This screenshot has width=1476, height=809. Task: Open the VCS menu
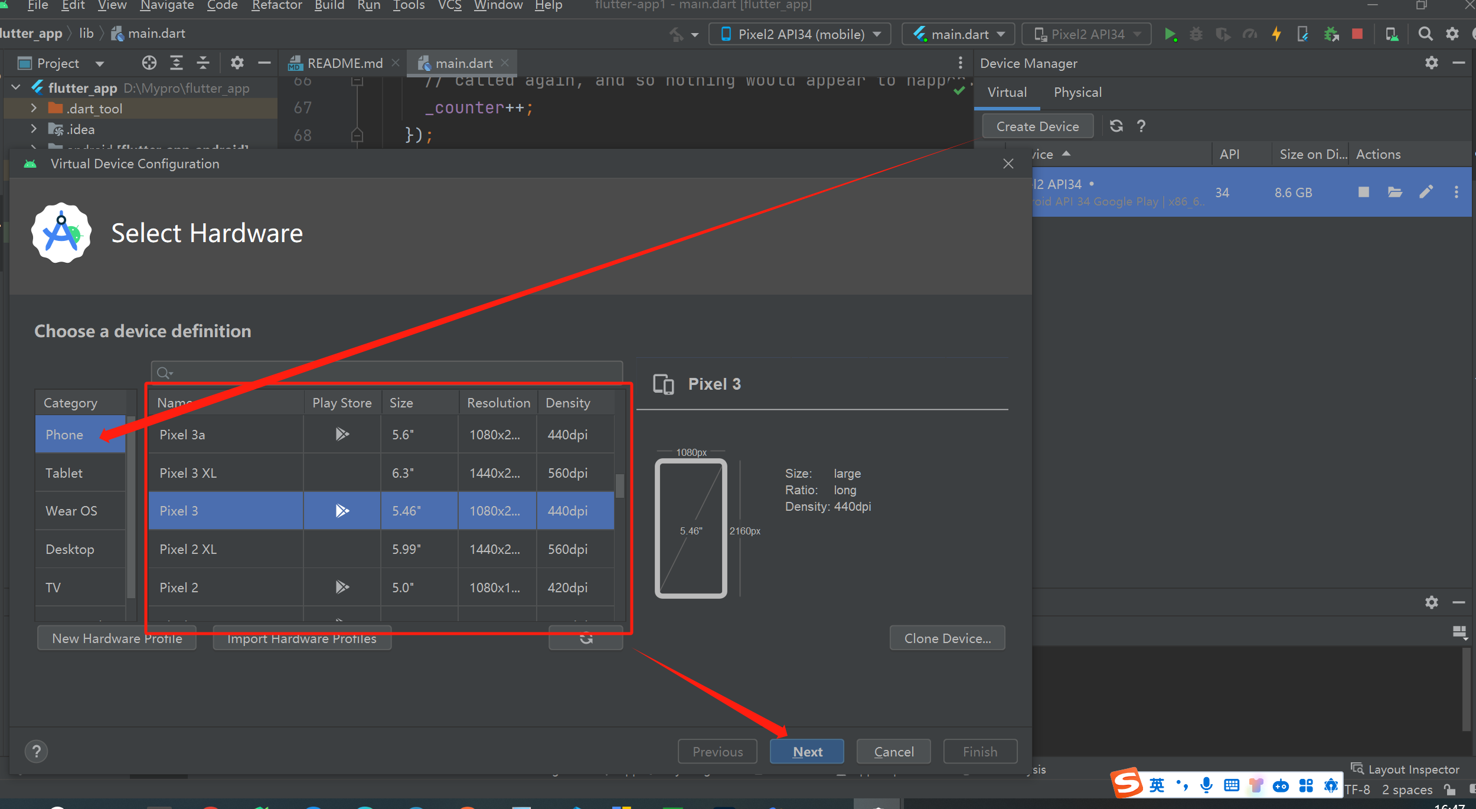(x=450, y=6)
